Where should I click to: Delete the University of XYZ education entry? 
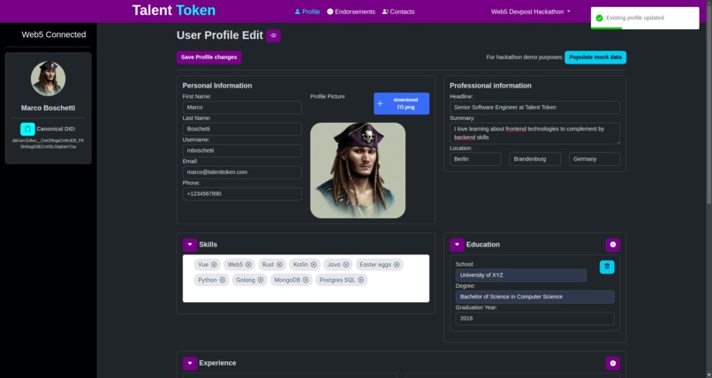coord(607,267)
